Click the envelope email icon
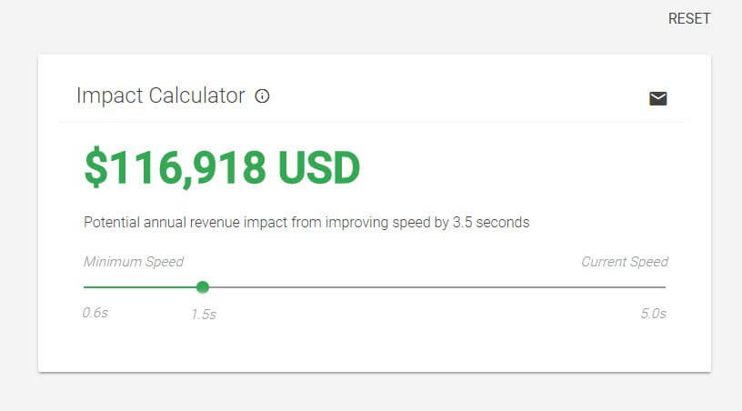The height and width of the screenshot is (411, 742). tap(658, 98)
